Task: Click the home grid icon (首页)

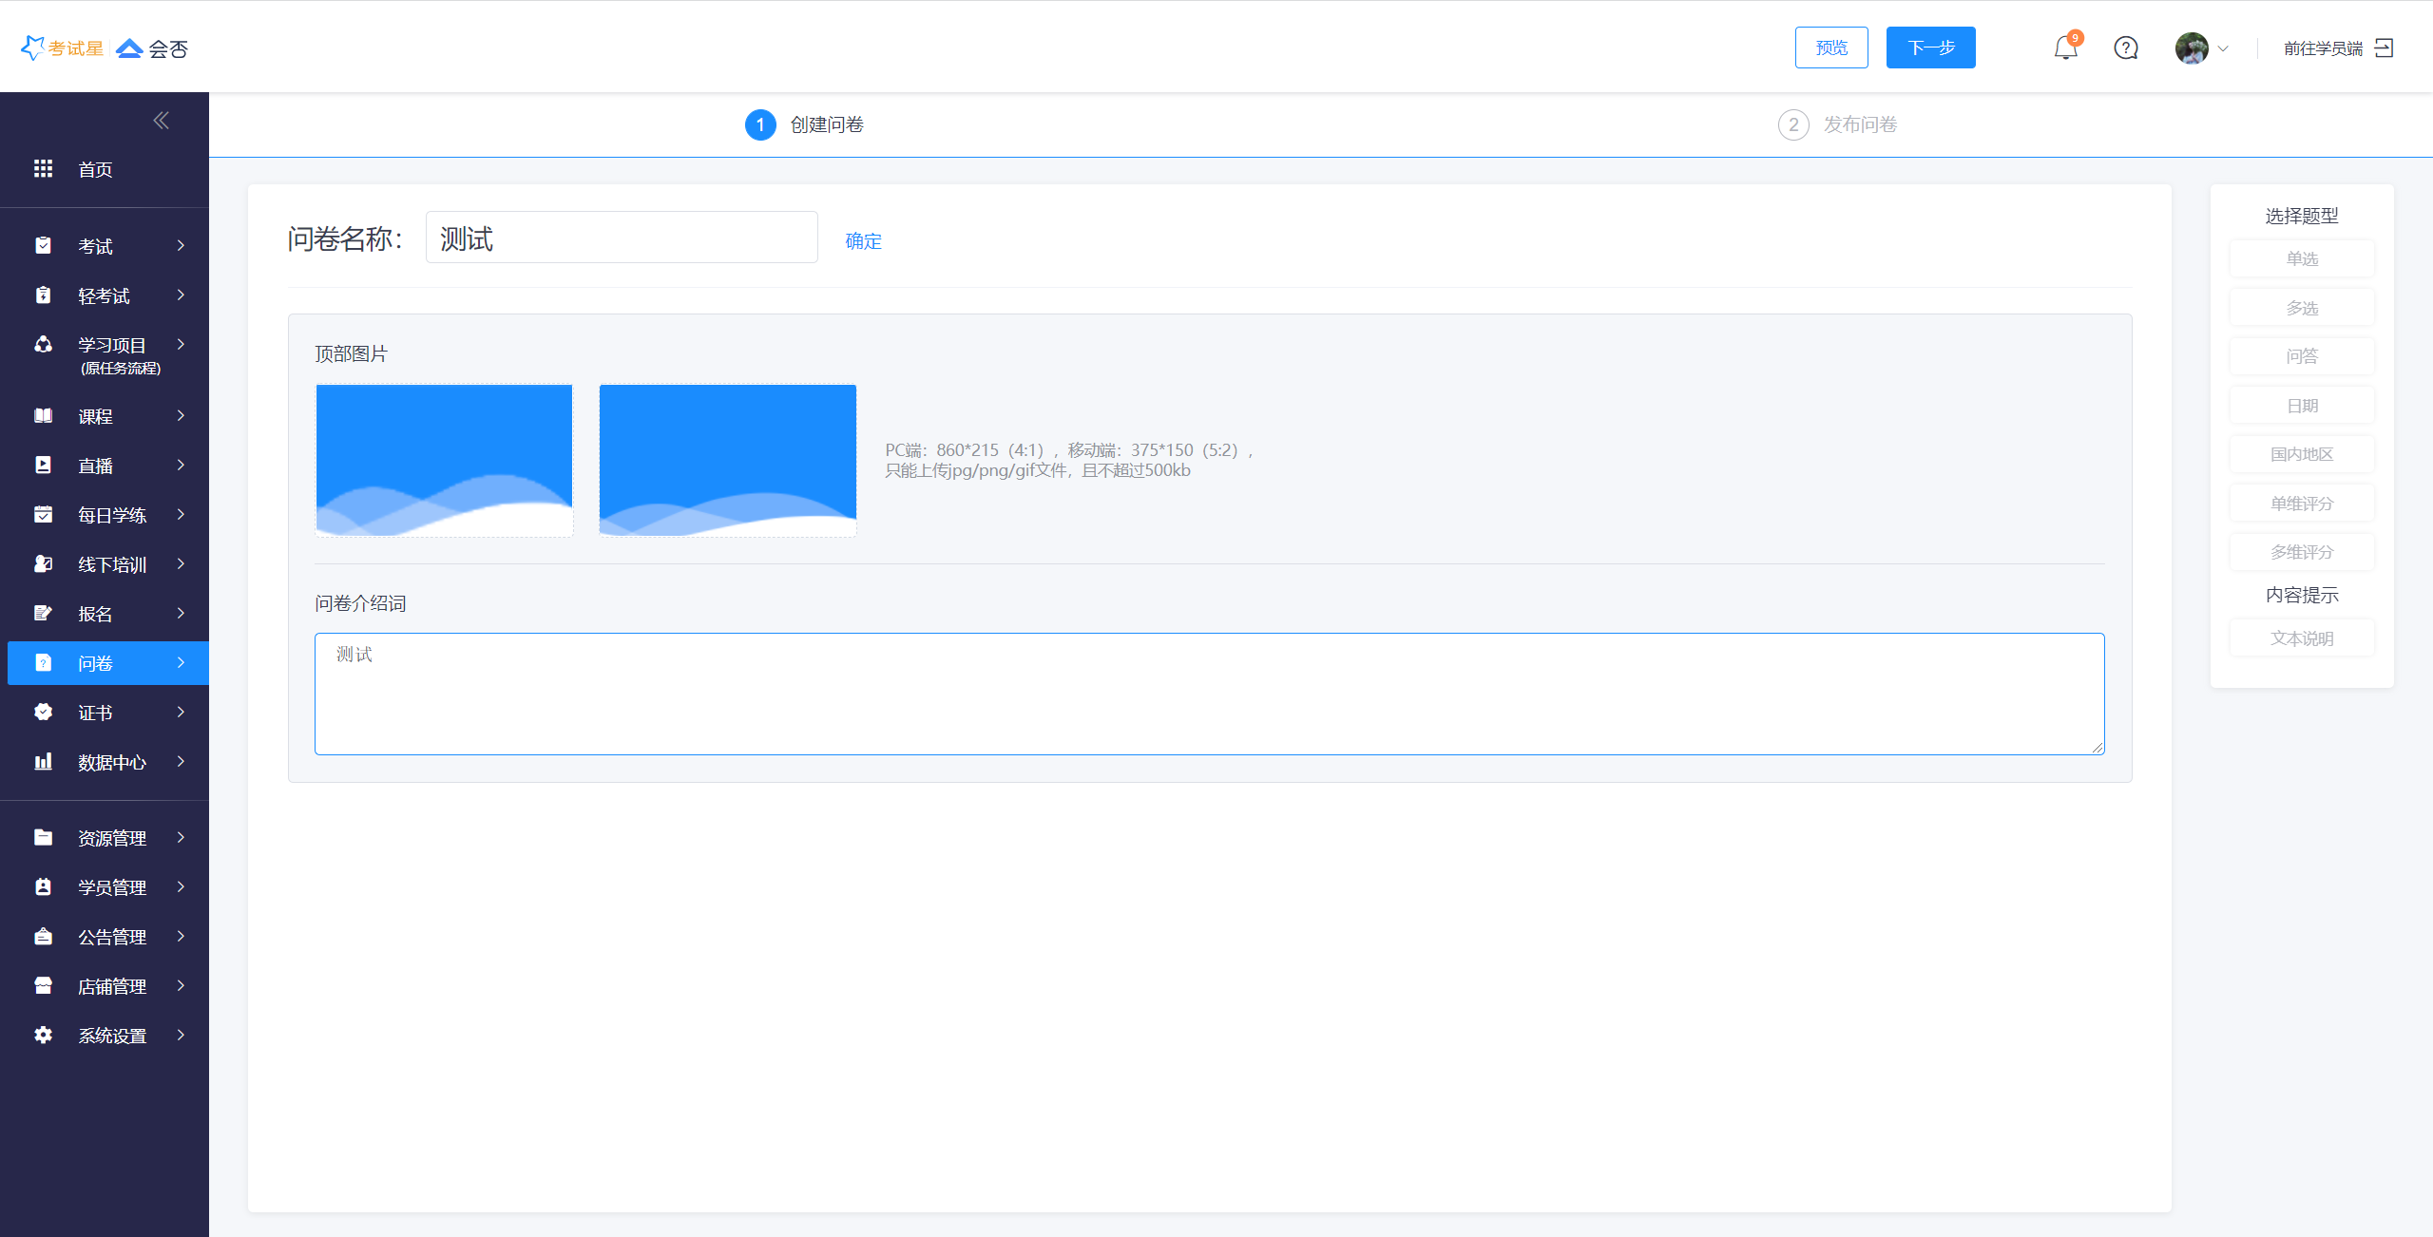Action: (43, 169)
